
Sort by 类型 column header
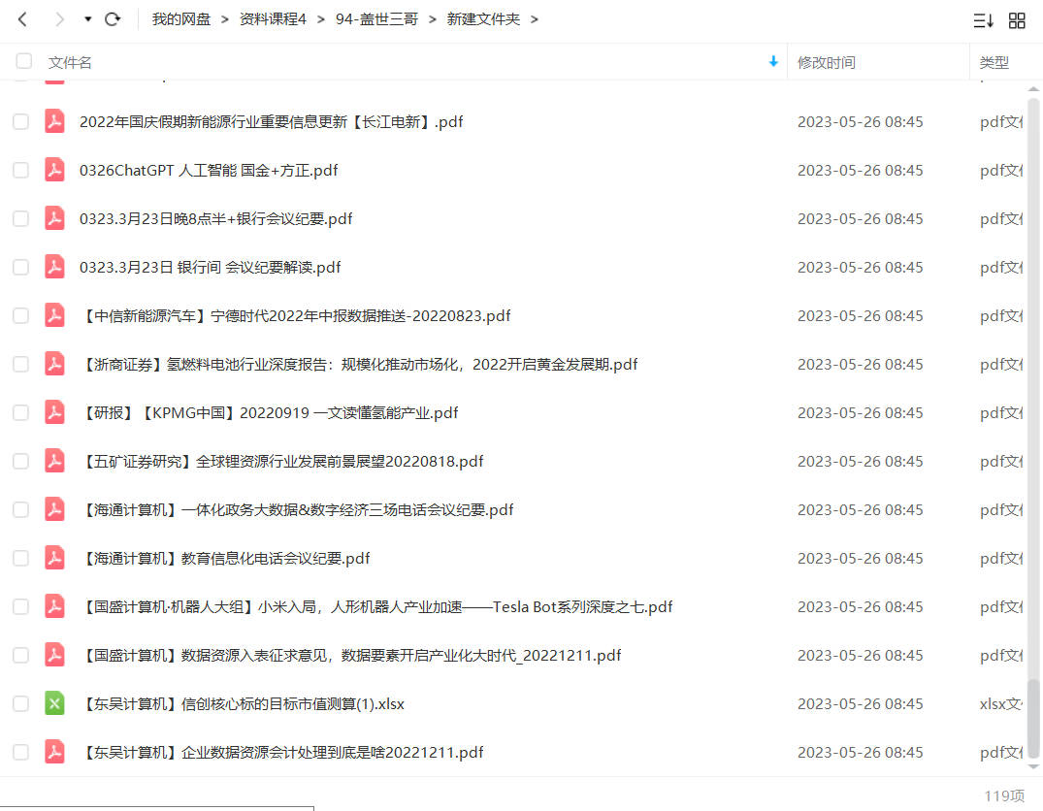(994, 62)
